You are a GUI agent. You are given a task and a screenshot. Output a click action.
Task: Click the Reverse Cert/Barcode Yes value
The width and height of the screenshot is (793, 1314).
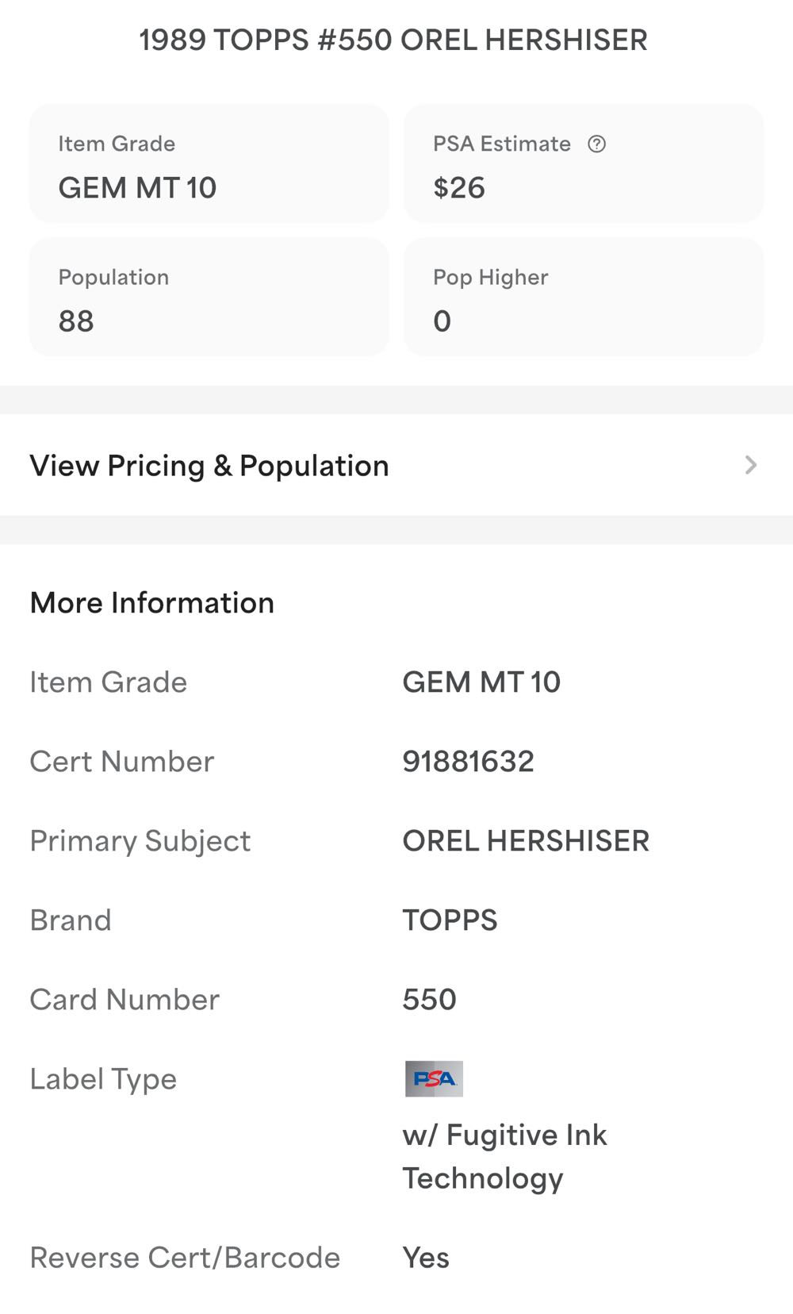[x=426, y=1257]
